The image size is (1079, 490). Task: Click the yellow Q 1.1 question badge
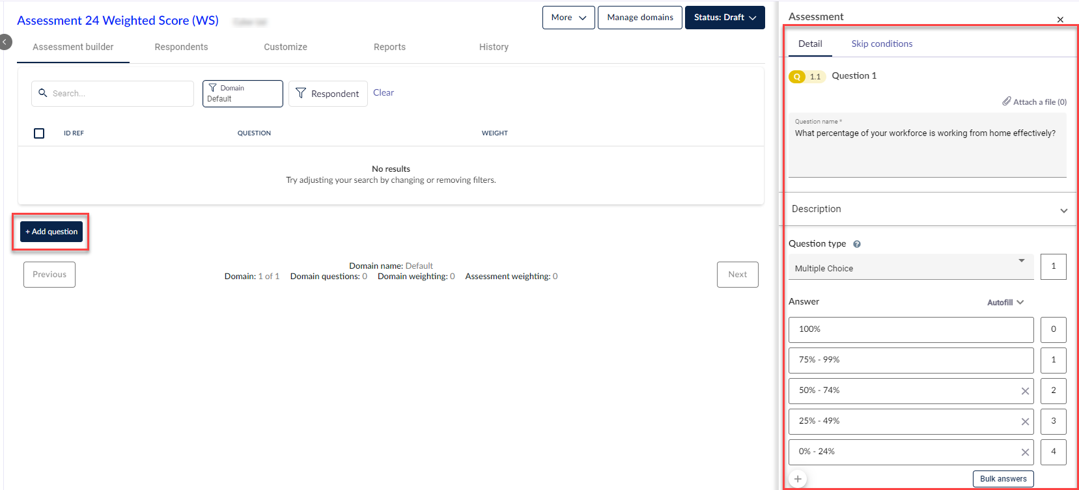[807, 76]
